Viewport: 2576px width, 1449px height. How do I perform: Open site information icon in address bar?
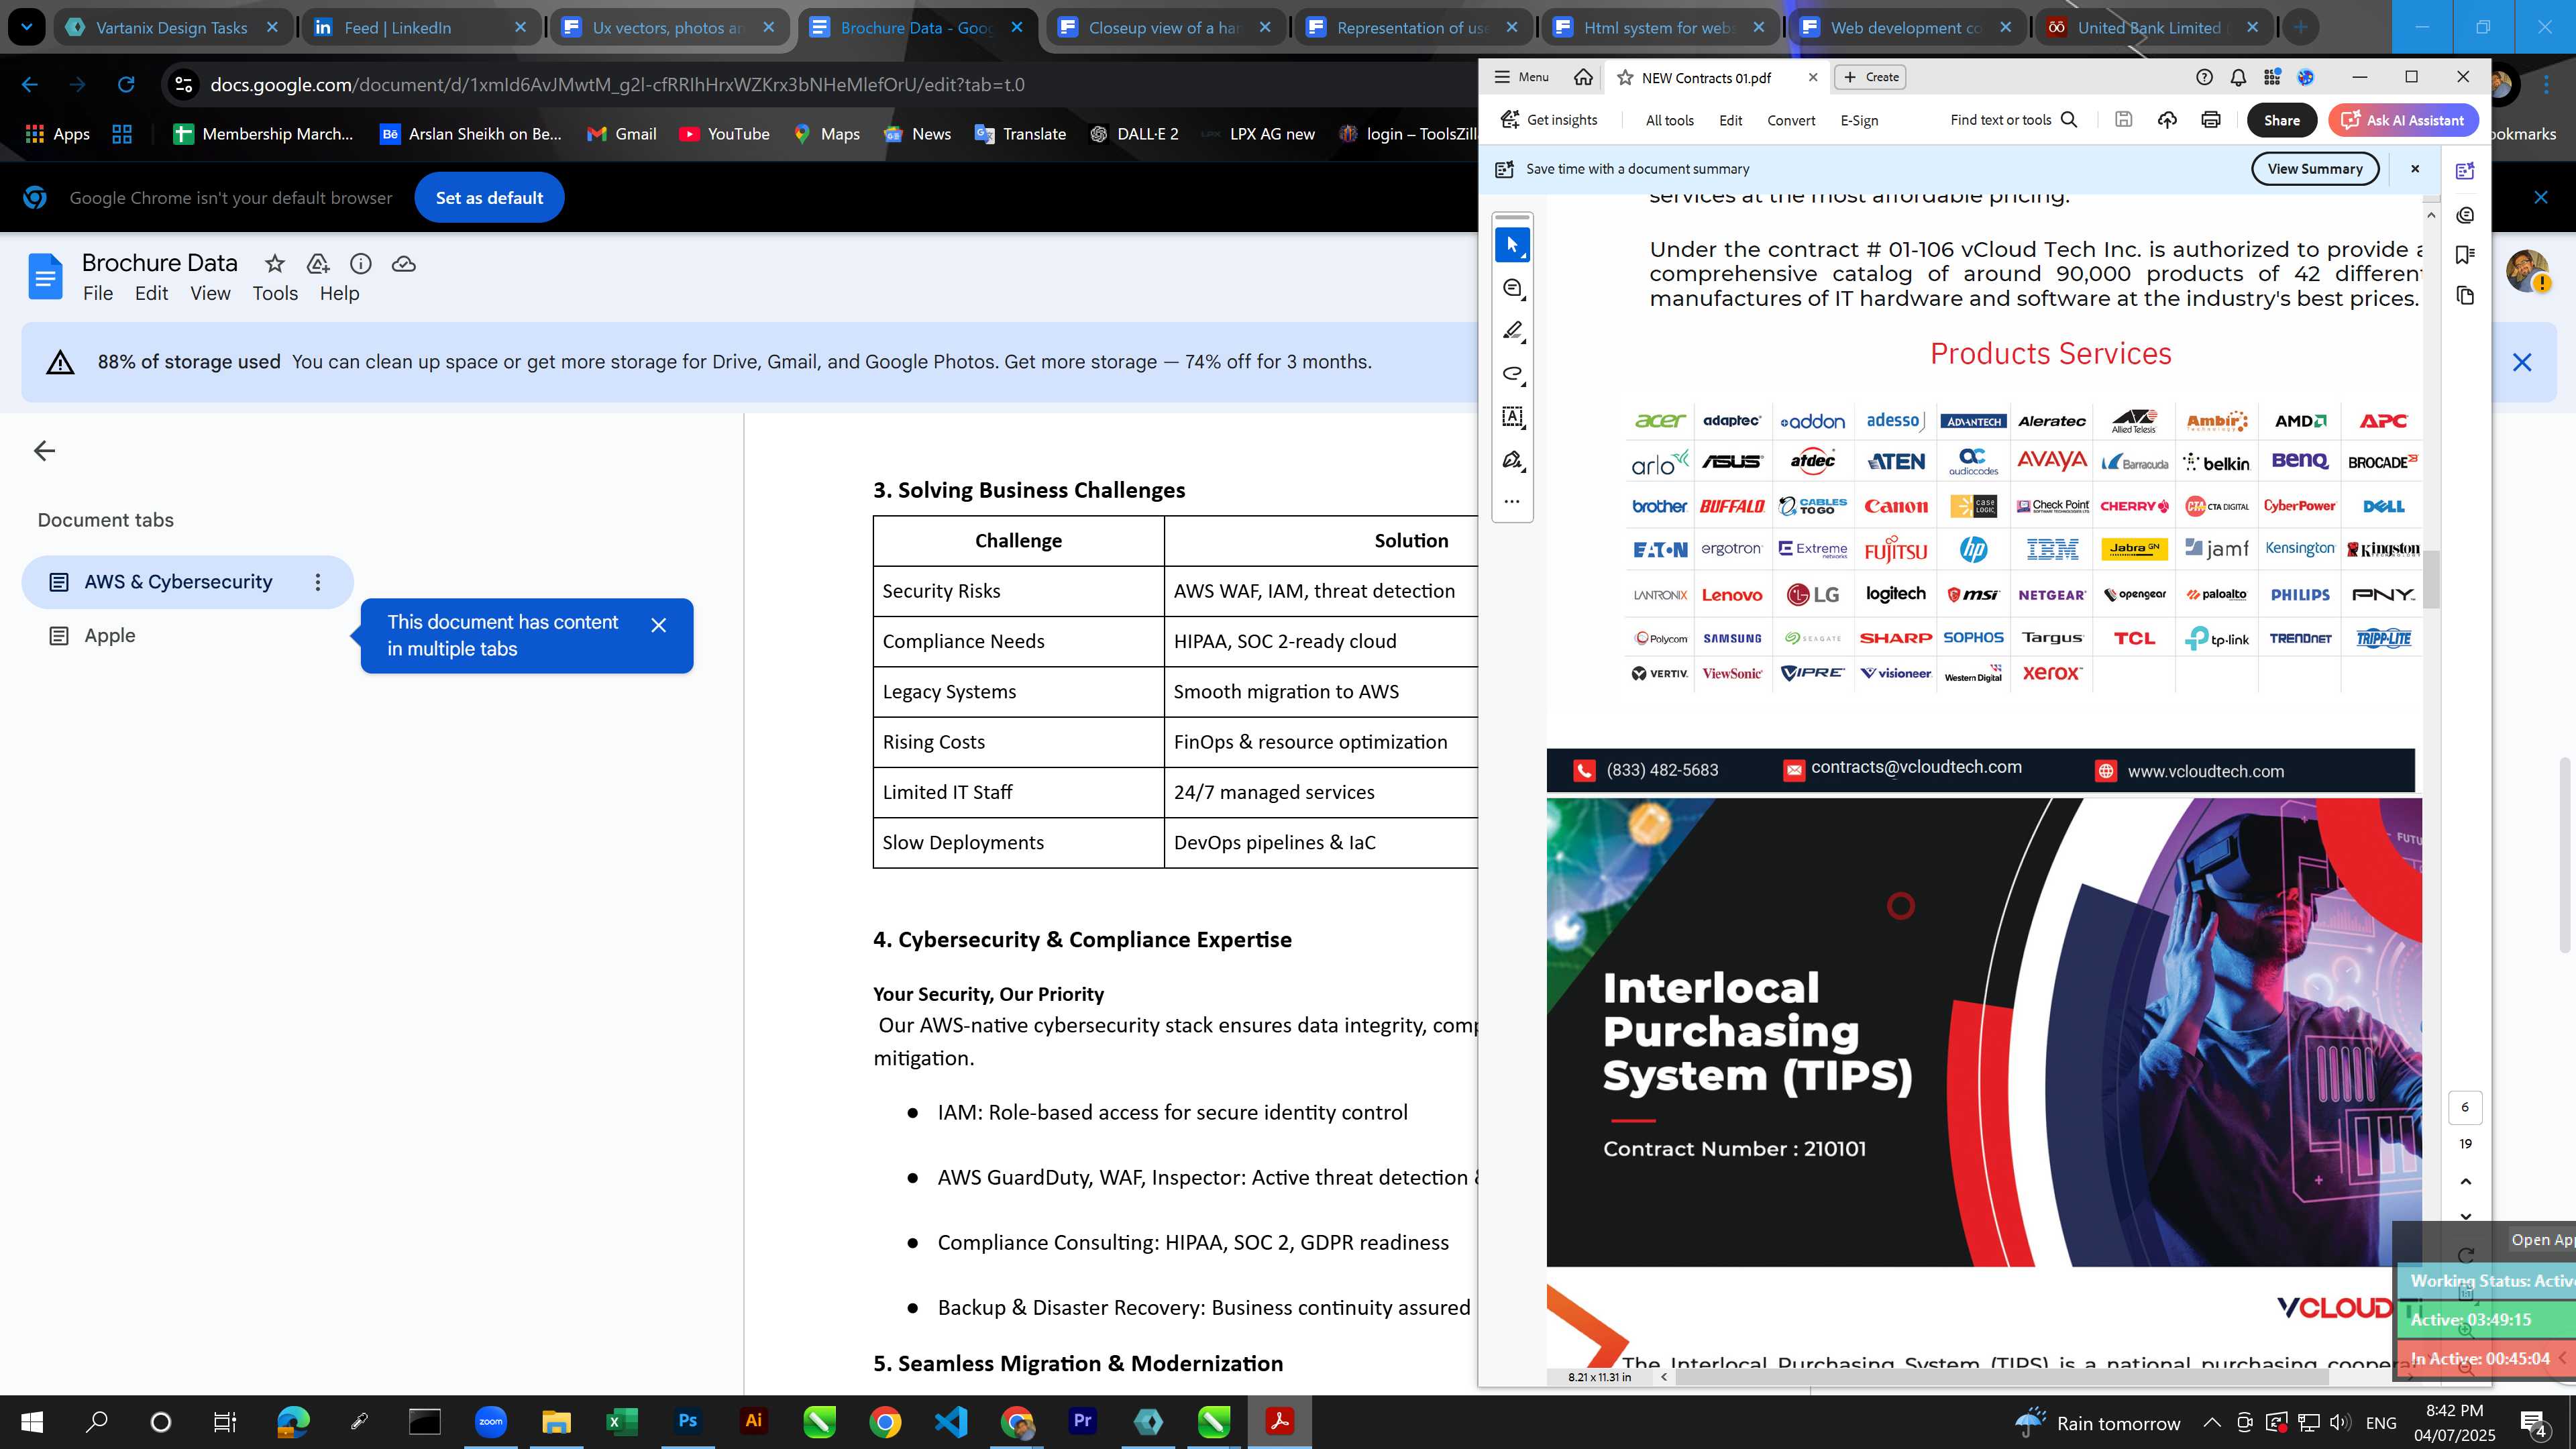click(183, 85)
